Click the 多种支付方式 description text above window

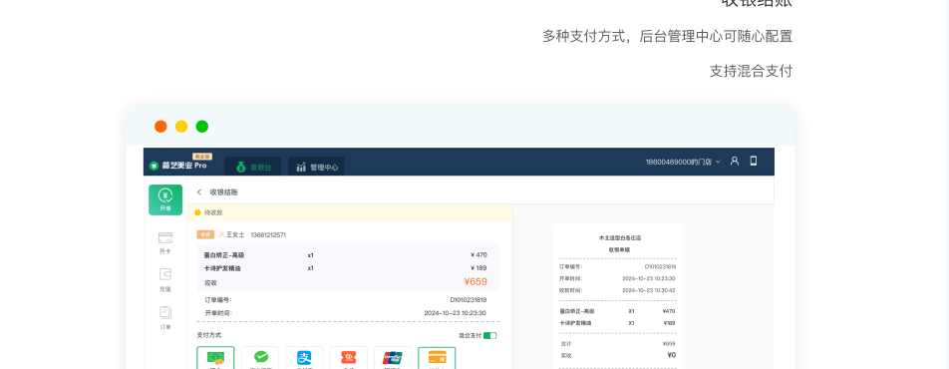coord(668,36)
